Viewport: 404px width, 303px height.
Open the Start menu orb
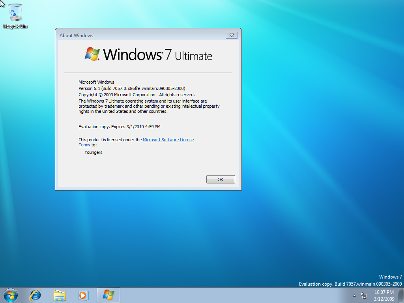[11, 295]
